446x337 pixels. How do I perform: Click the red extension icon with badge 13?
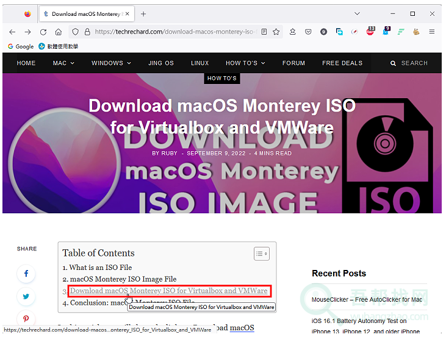[370, 31]
